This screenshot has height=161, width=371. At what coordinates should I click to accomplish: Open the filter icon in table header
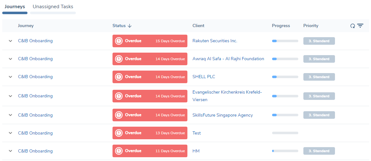(360, 26)
